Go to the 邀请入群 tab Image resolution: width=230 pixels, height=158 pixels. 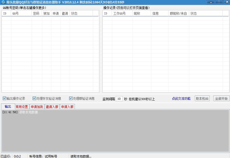point(52,107)
